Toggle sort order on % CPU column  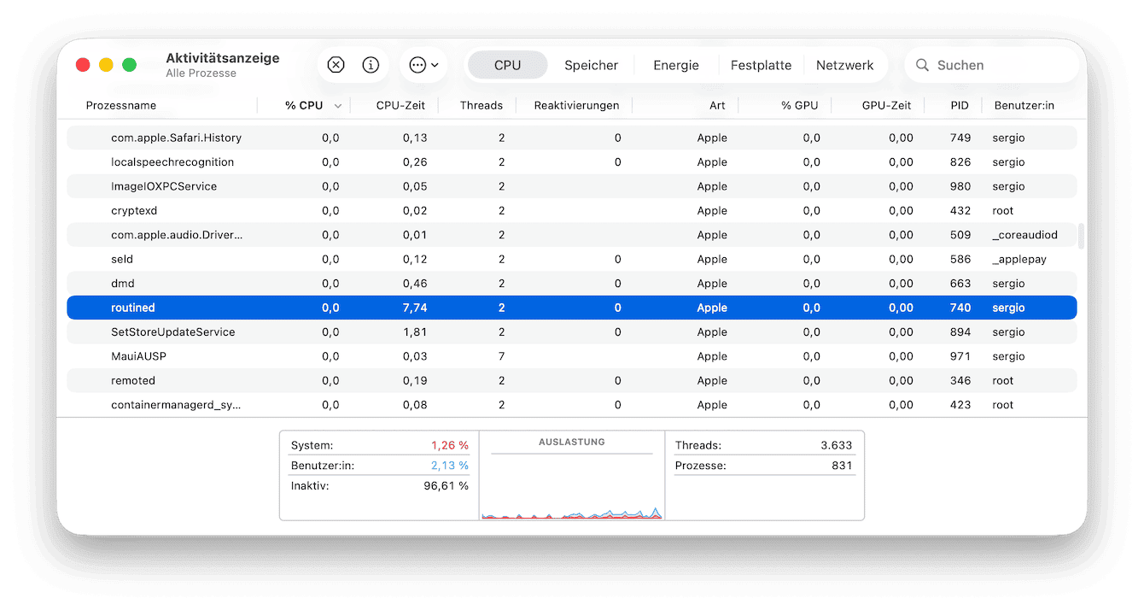(x=304, y=105)
